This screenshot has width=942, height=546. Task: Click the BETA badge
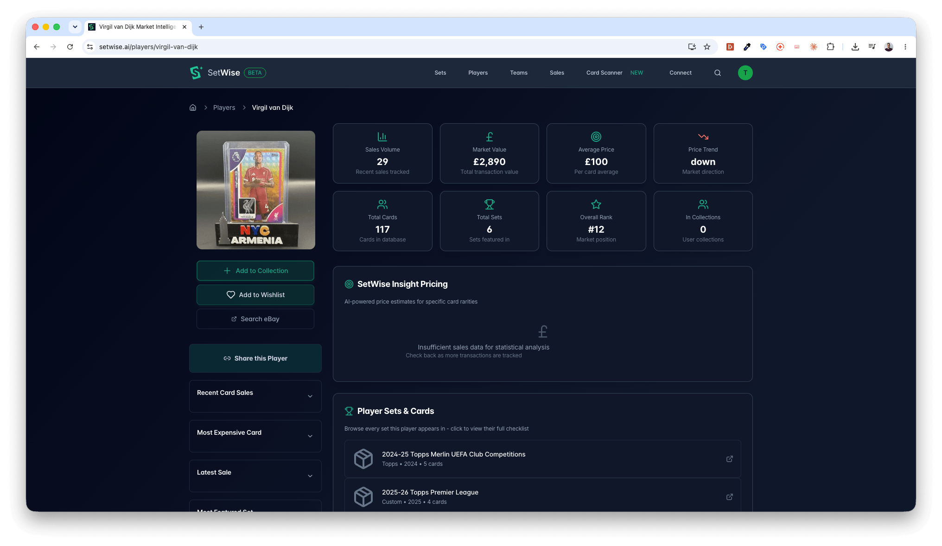(255, 73)
